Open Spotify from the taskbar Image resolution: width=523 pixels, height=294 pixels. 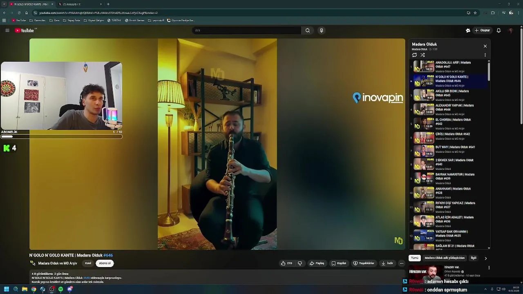click(61, 289)
